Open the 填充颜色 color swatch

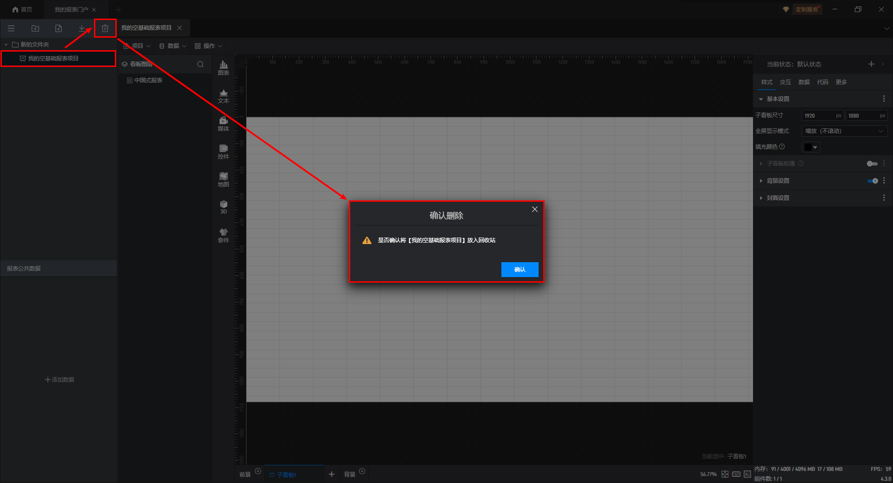click(811, 147)
